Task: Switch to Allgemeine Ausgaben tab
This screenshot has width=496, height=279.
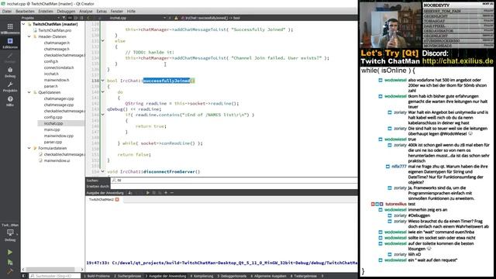Action: [x=268, y=276]
